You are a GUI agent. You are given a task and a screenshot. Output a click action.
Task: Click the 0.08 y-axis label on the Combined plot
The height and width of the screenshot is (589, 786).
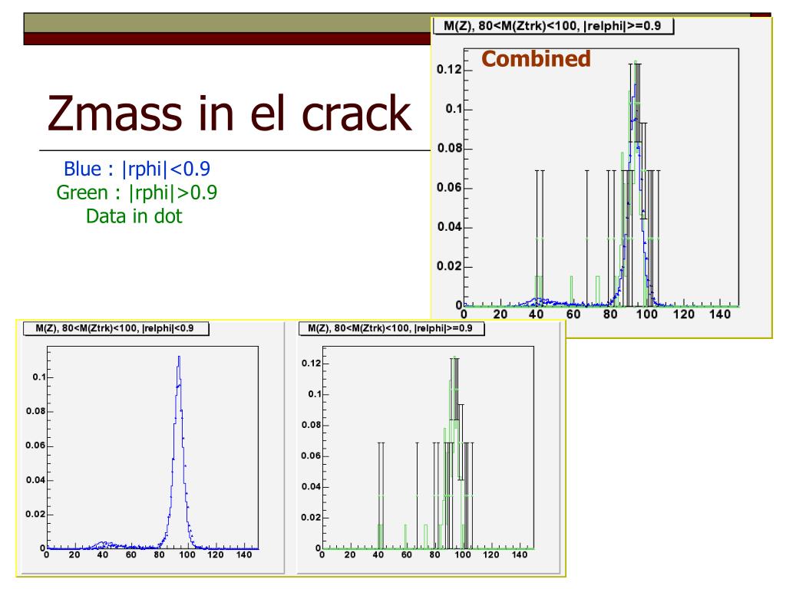coord(448,148)
